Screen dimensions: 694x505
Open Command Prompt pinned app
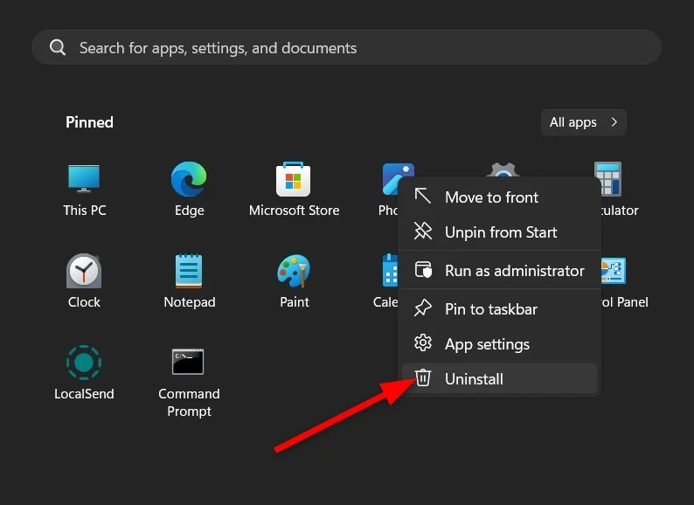[189, 363]
